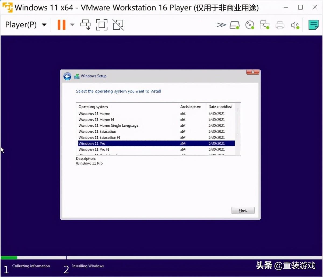This screenshot has width=323, height=277.
Task: Select Windows 11 Home
Action: 156,114
